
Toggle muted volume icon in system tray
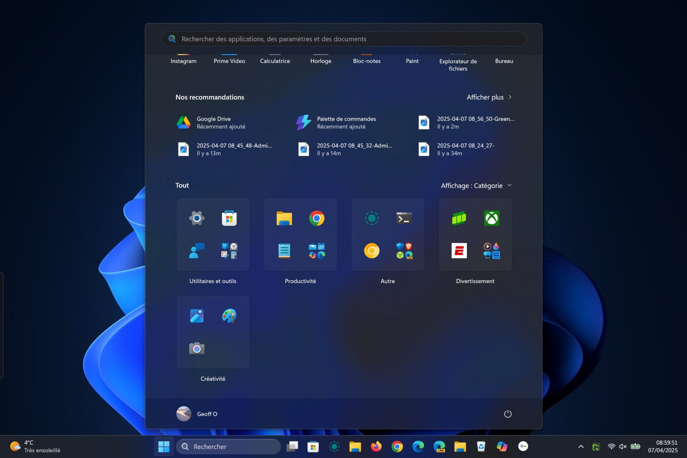coord(623,447)
